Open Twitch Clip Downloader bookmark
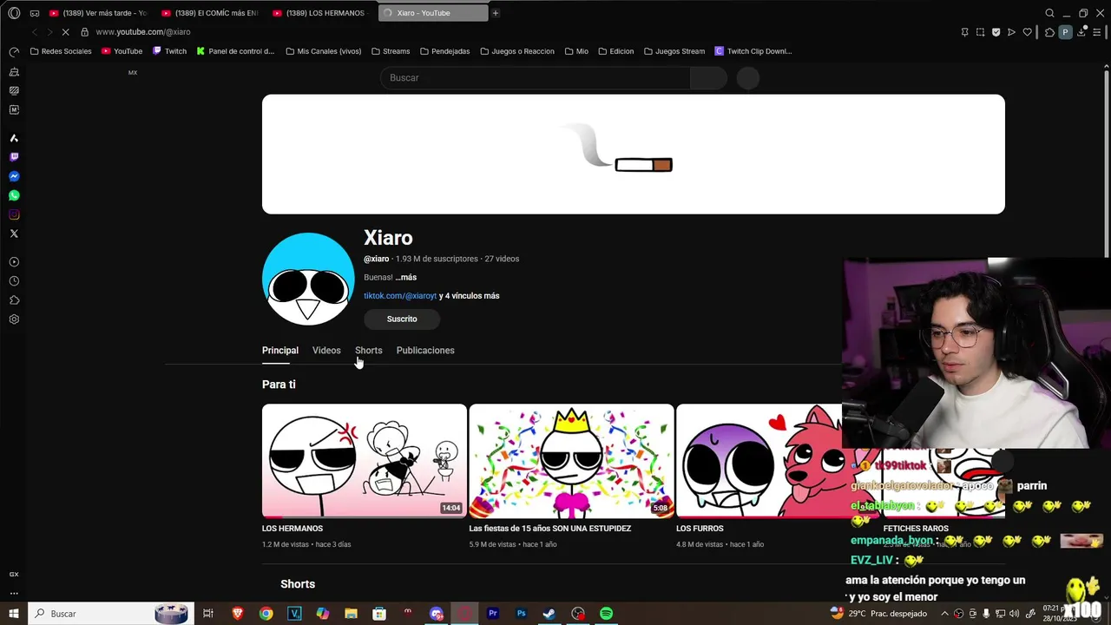1111x625 pixels. (x=753, y=51)
